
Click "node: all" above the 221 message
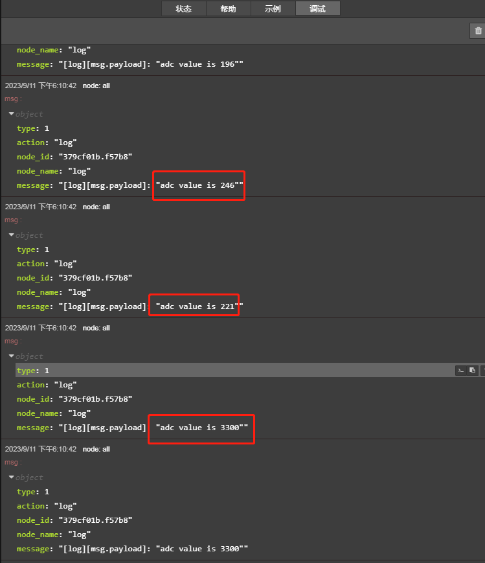96,207
